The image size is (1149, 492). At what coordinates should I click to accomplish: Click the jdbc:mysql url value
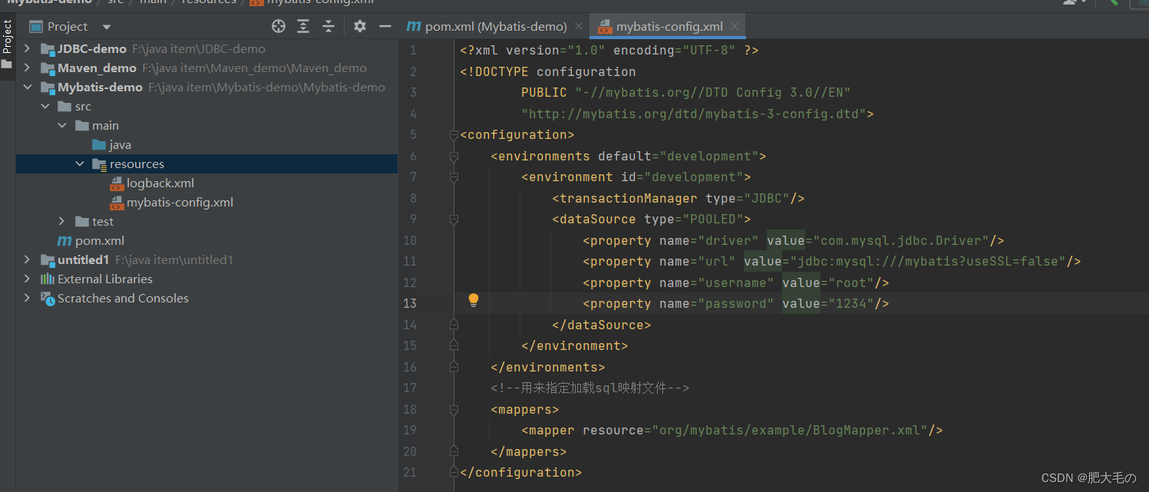pos(928,261)
